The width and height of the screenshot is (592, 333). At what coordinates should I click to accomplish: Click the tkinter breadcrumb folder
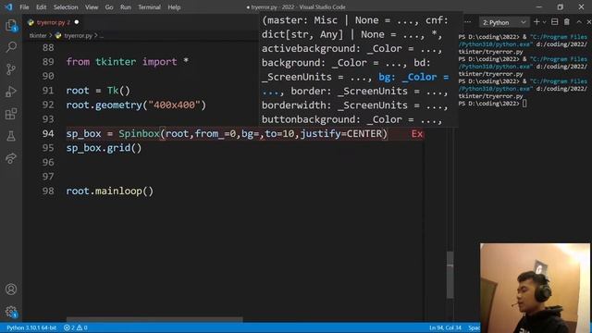pos(38,35)
